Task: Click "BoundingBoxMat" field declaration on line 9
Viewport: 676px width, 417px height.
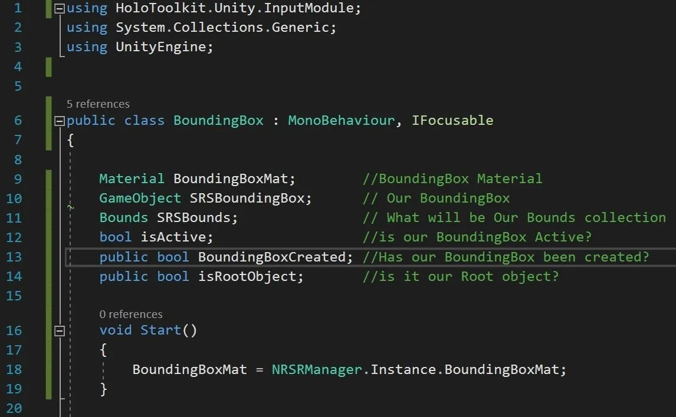Action: point(231,178)
